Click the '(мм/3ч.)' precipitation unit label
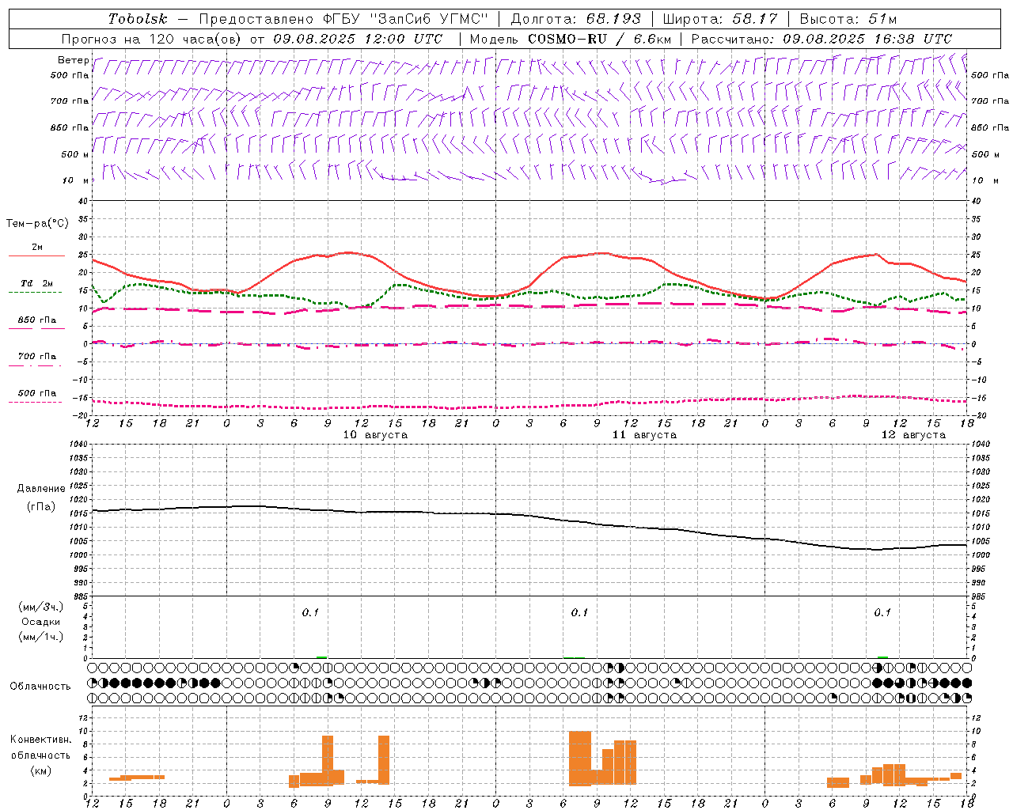The image size is (1013, 810). tap(41, 607)
